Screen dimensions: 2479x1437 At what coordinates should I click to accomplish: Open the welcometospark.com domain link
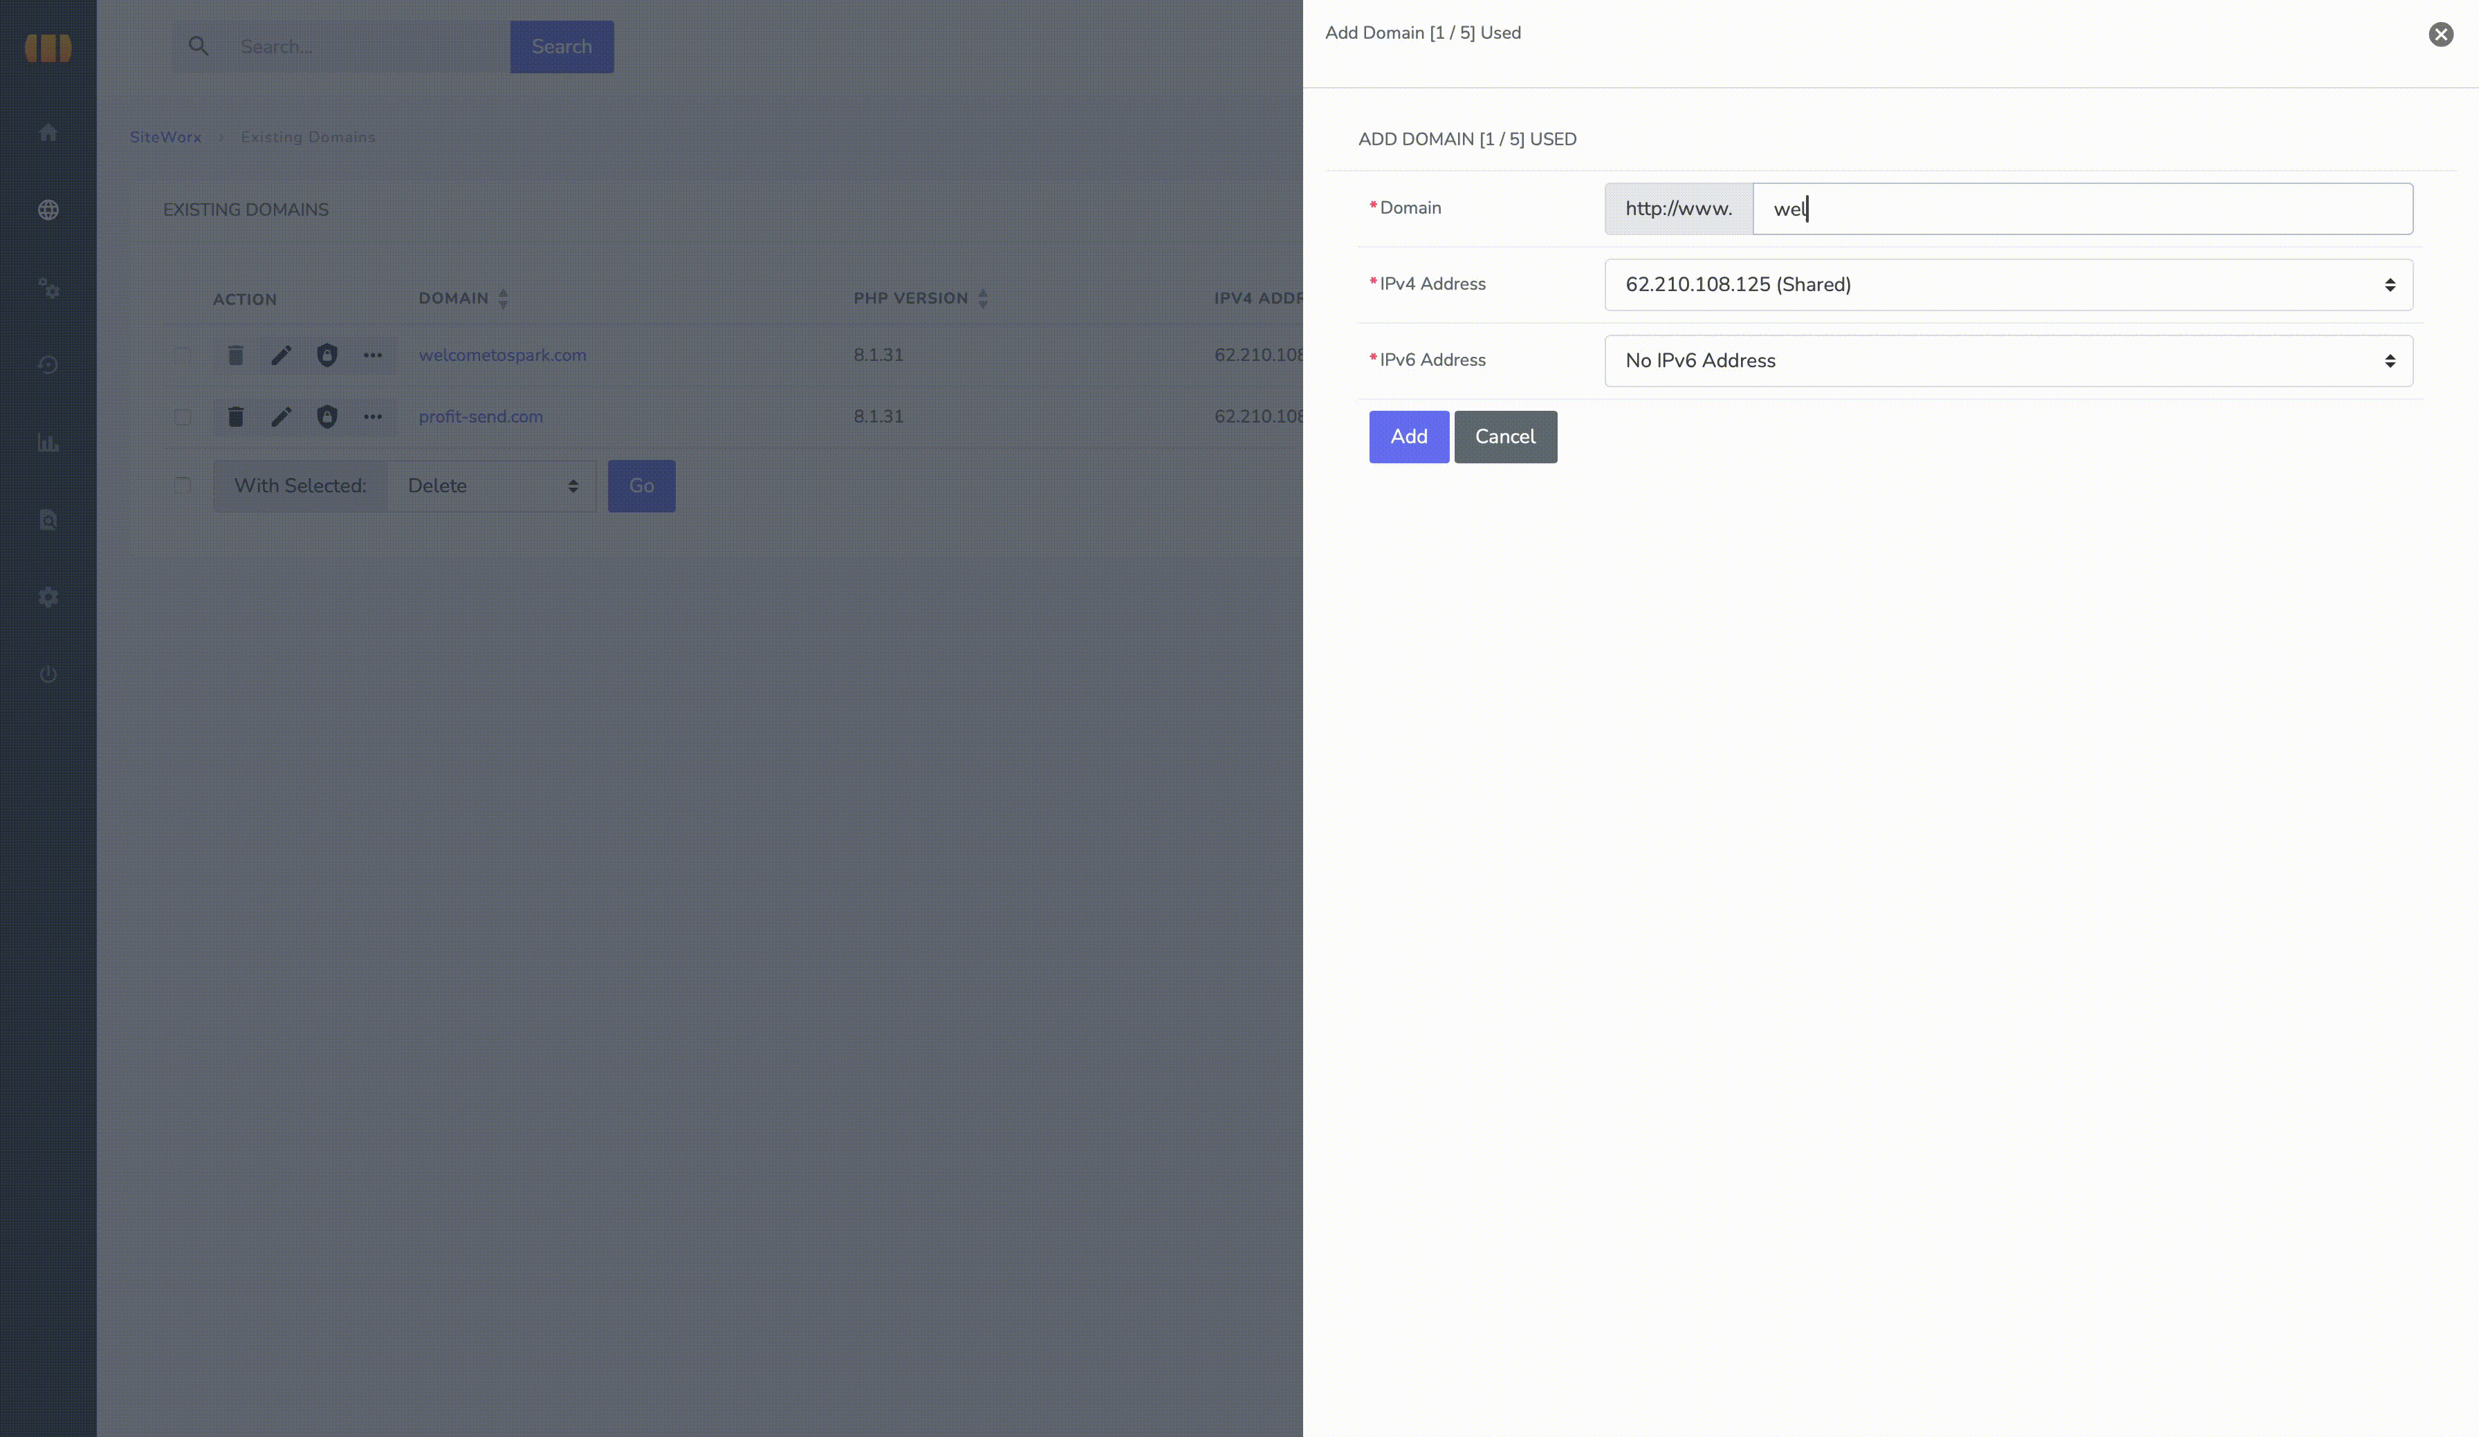click(503, 355)
